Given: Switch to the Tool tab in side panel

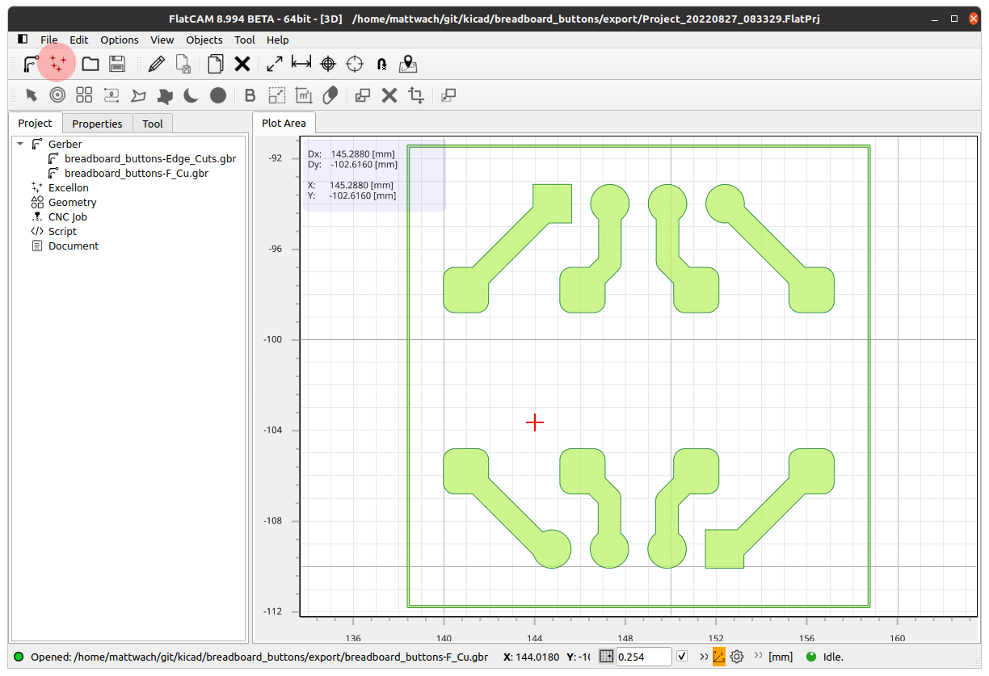Looking at the screenshot, I should (x=153, y=124).
